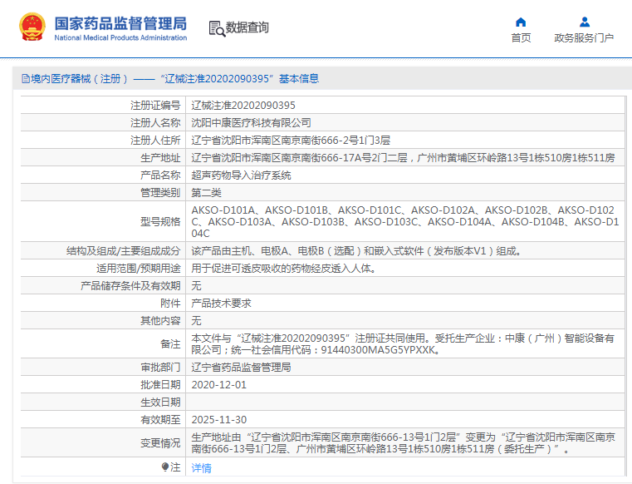Click the 适用范围/预期用途 label
Image resolution: width=632 pixels, height=484 pixels.
tap(138, 269)
